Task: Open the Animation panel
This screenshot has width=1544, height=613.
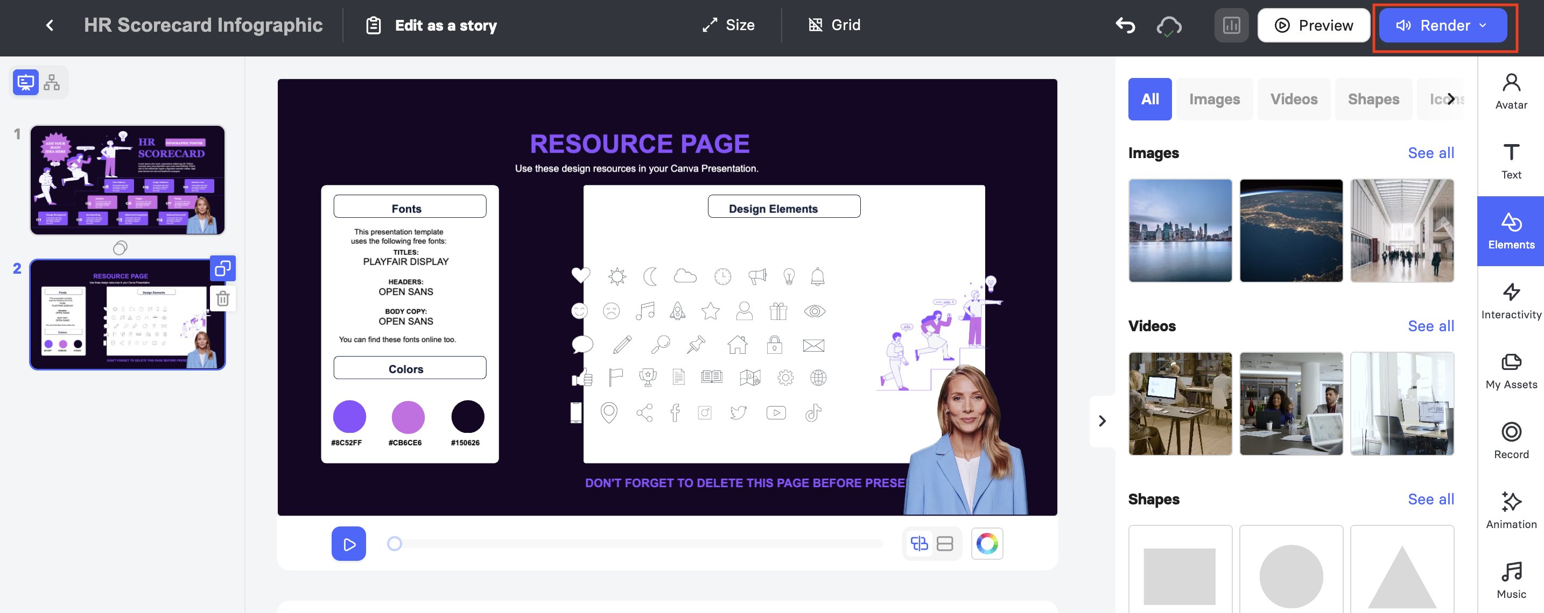Action: [1511, 511]
